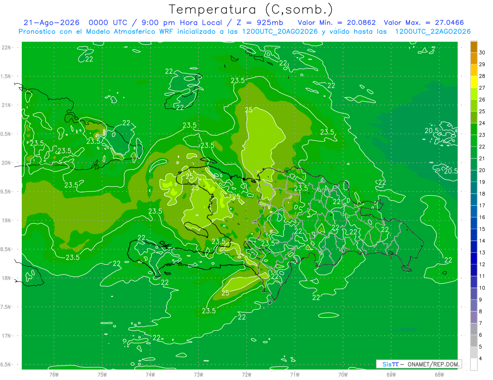Click the "19N" latitude axis label
The image size is (493, 380).
point(6,221)
